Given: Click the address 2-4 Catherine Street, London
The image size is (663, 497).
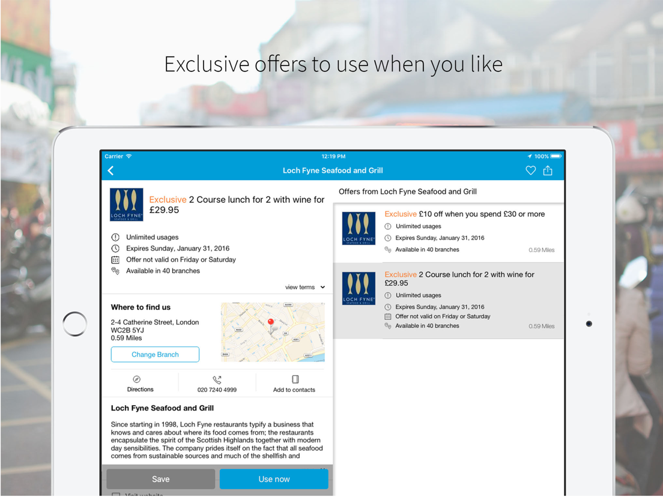Looking at the screenshot, I should [x=155, y=322].
